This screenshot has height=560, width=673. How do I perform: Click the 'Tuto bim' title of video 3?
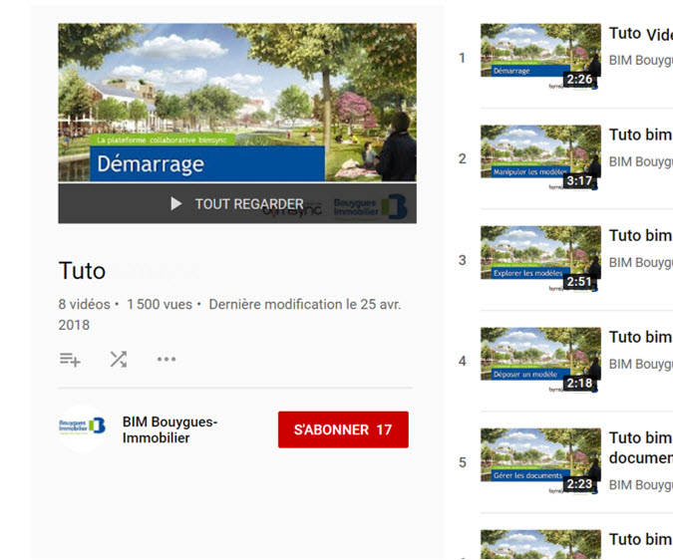pos(641,236)
